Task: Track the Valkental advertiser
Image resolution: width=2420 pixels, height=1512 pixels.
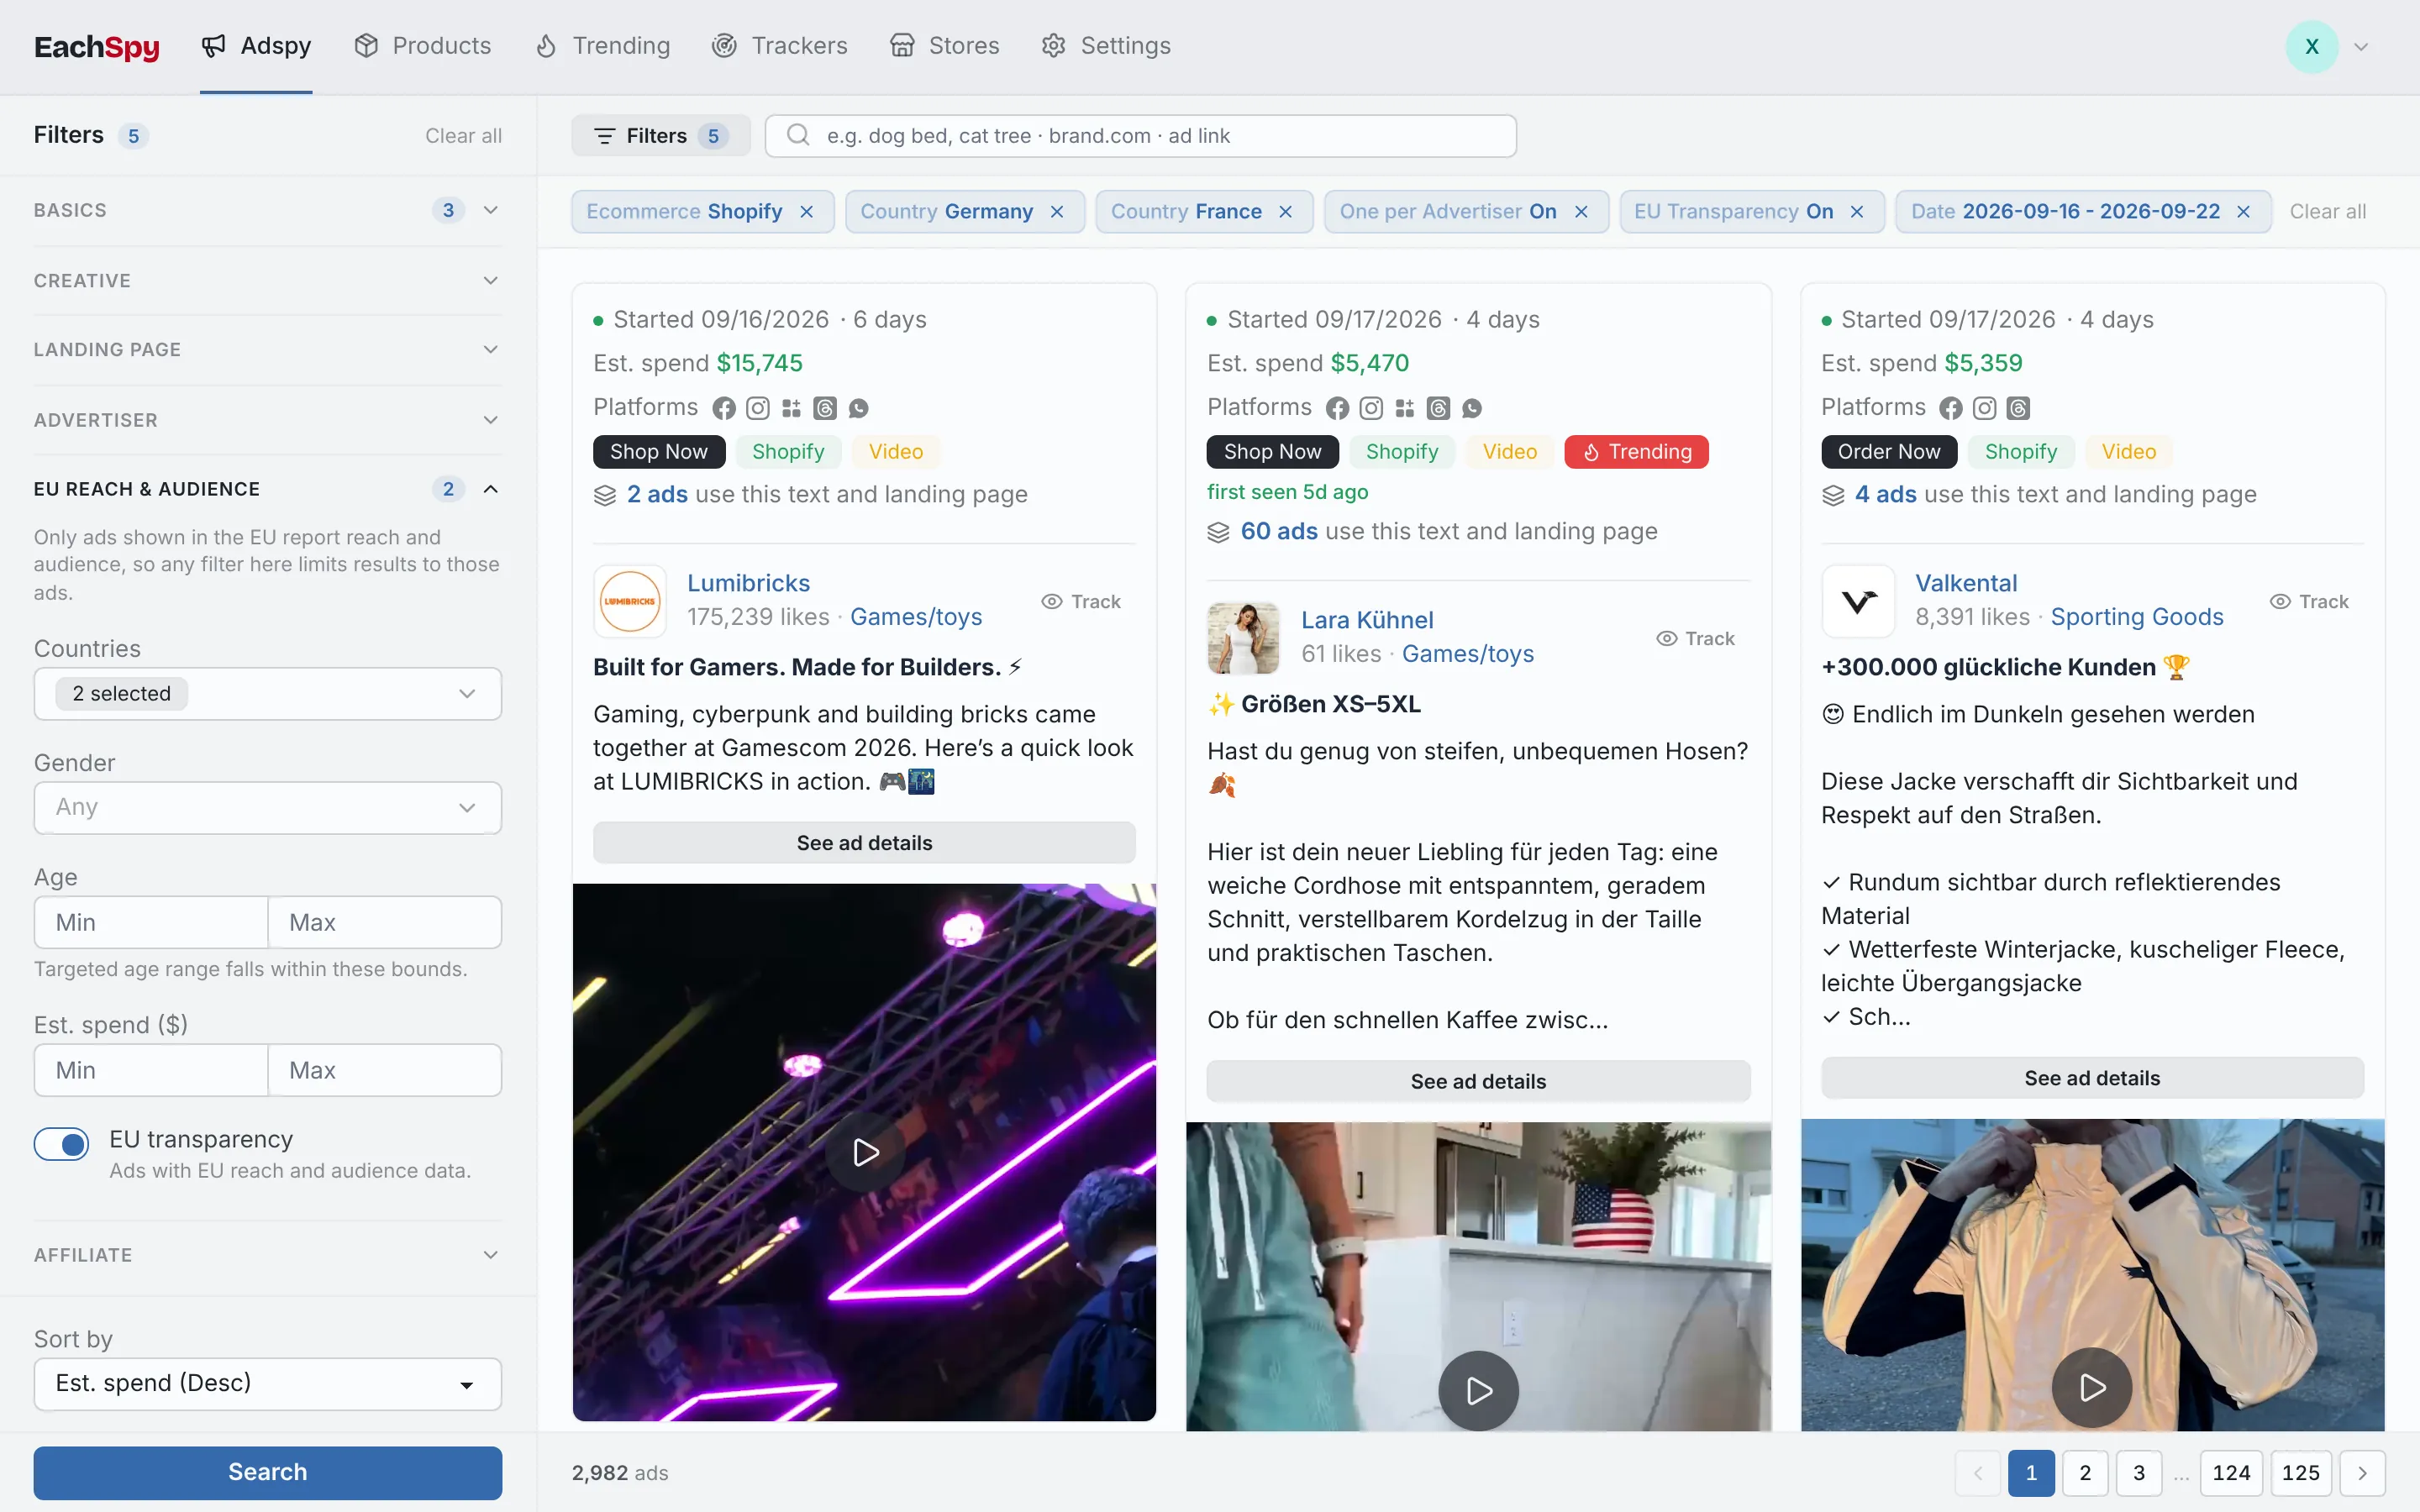Action: (2309, 601)
